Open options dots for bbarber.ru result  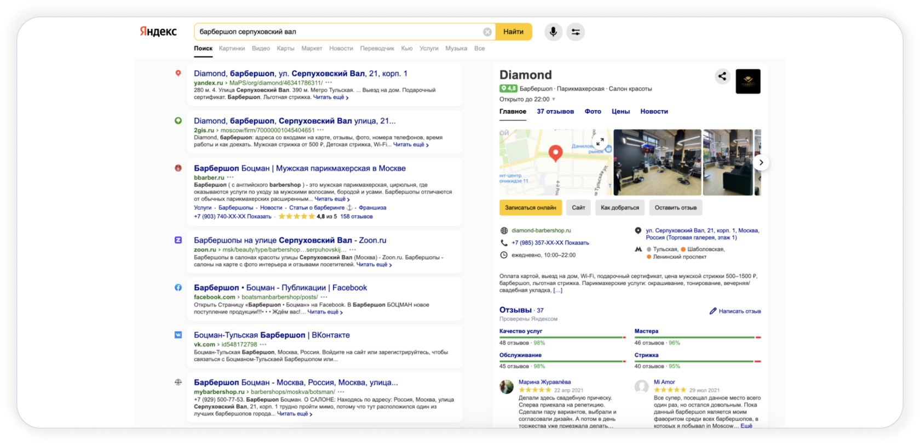tap(231, 178)
